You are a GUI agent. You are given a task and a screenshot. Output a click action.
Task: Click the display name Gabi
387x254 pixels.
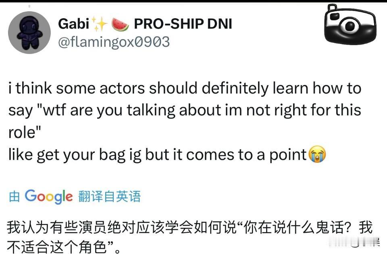pos(73,24)
